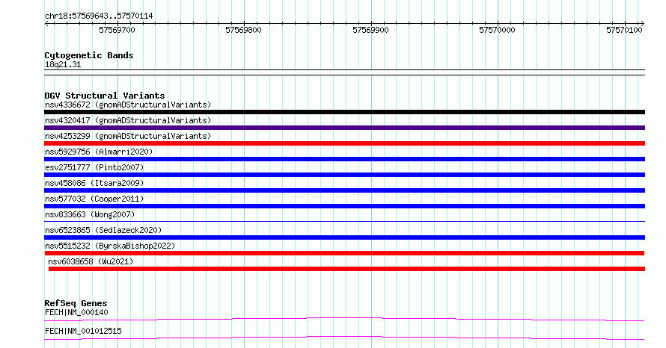Image resolution: width=666 pixels, height=348 pixels.
Task: Select the 18q21.31 band label
Action: pos(63,64)
